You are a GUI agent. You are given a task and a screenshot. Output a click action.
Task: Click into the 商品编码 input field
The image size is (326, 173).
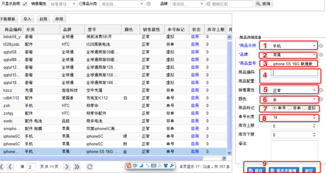tap(294, 72)
